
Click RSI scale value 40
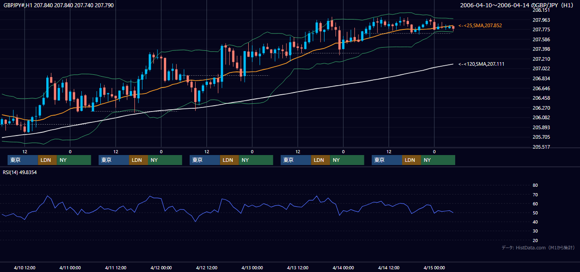pos(535,222)
